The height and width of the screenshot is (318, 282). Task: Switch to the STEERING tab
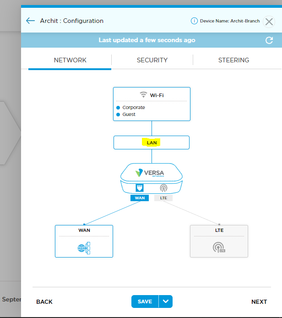coord(233,60)
